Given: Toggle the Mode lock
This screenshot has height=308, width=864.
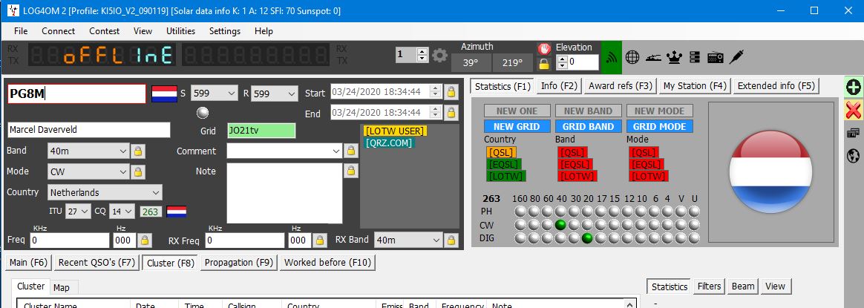Looking at the screenshot, I should (137, 171).
